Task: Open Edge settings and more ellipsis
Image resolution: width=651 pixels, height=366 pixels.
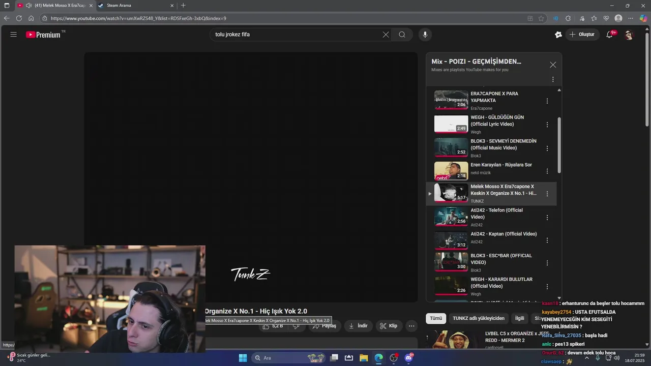Action: tap(631, 18)
